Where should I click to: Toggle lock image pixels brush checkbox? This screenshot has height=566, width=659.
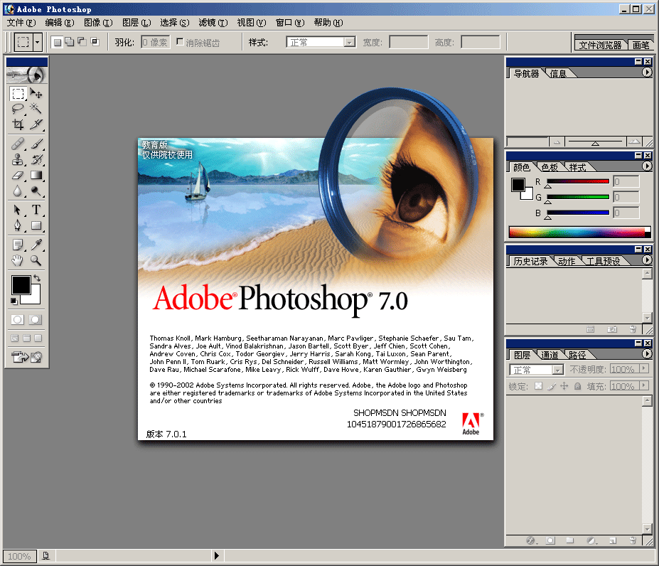[x=552, y=386]
